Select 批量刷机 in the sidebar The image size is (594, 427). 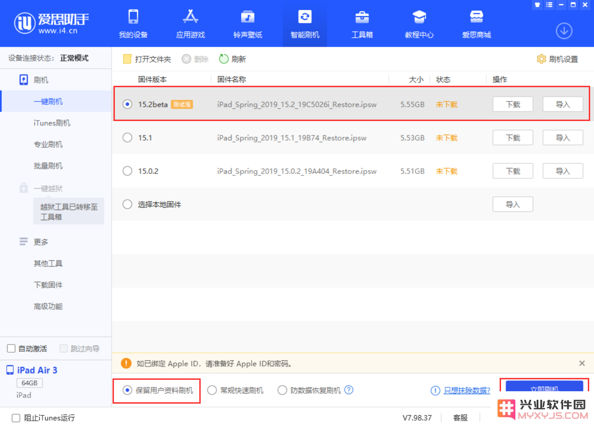[x=48, y=166]
